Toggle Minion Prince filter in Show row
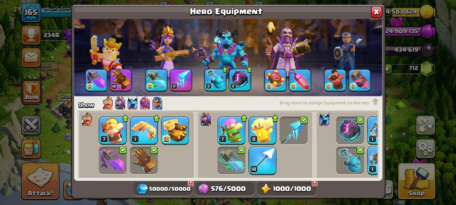This screenshot has width=456, height=205. click(132, 103)
